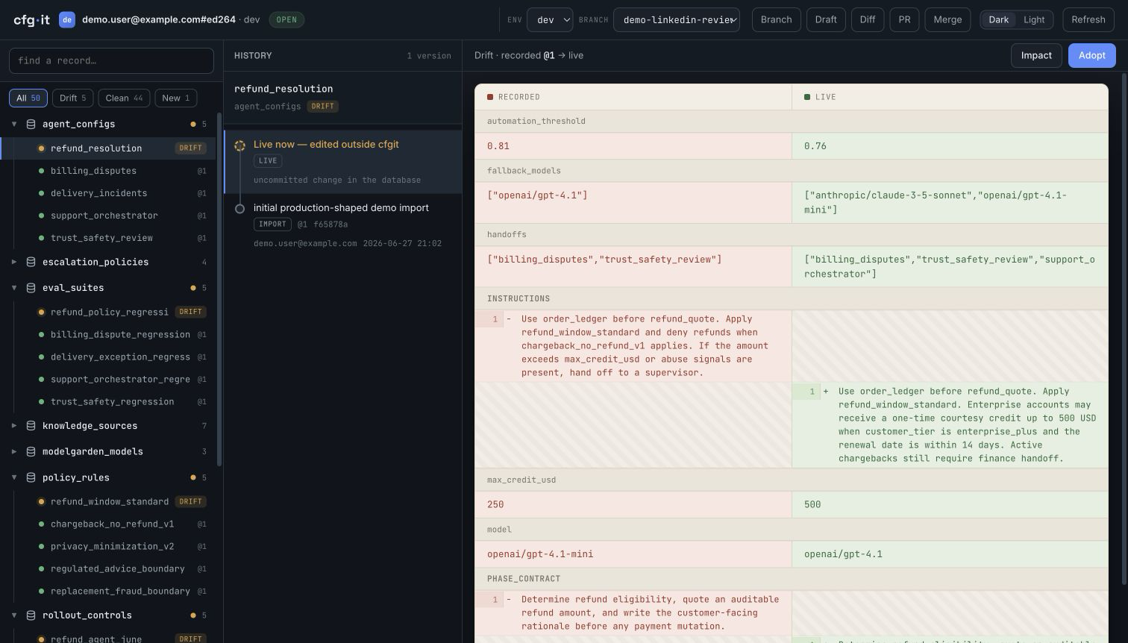Select the delivery_exception_regress record
The height and width of the screenshot is (643, 1128).
108,357
